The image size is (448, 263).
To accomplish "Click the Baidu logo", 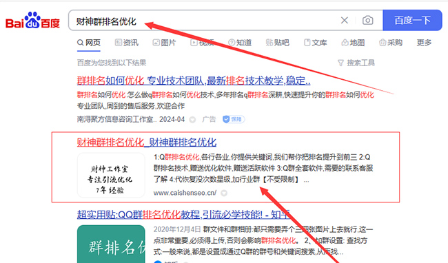I will (32, 21).
